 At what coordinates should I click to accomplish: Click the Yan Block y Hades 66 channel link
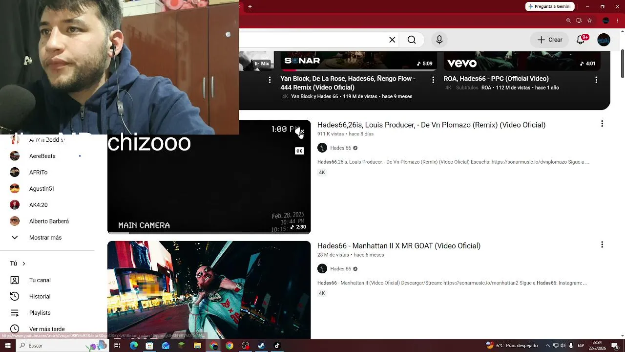point(314,97)
